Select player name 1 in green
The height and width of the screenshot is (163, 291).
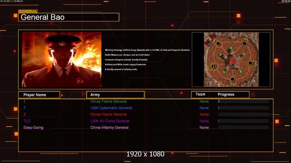[25, 101]
